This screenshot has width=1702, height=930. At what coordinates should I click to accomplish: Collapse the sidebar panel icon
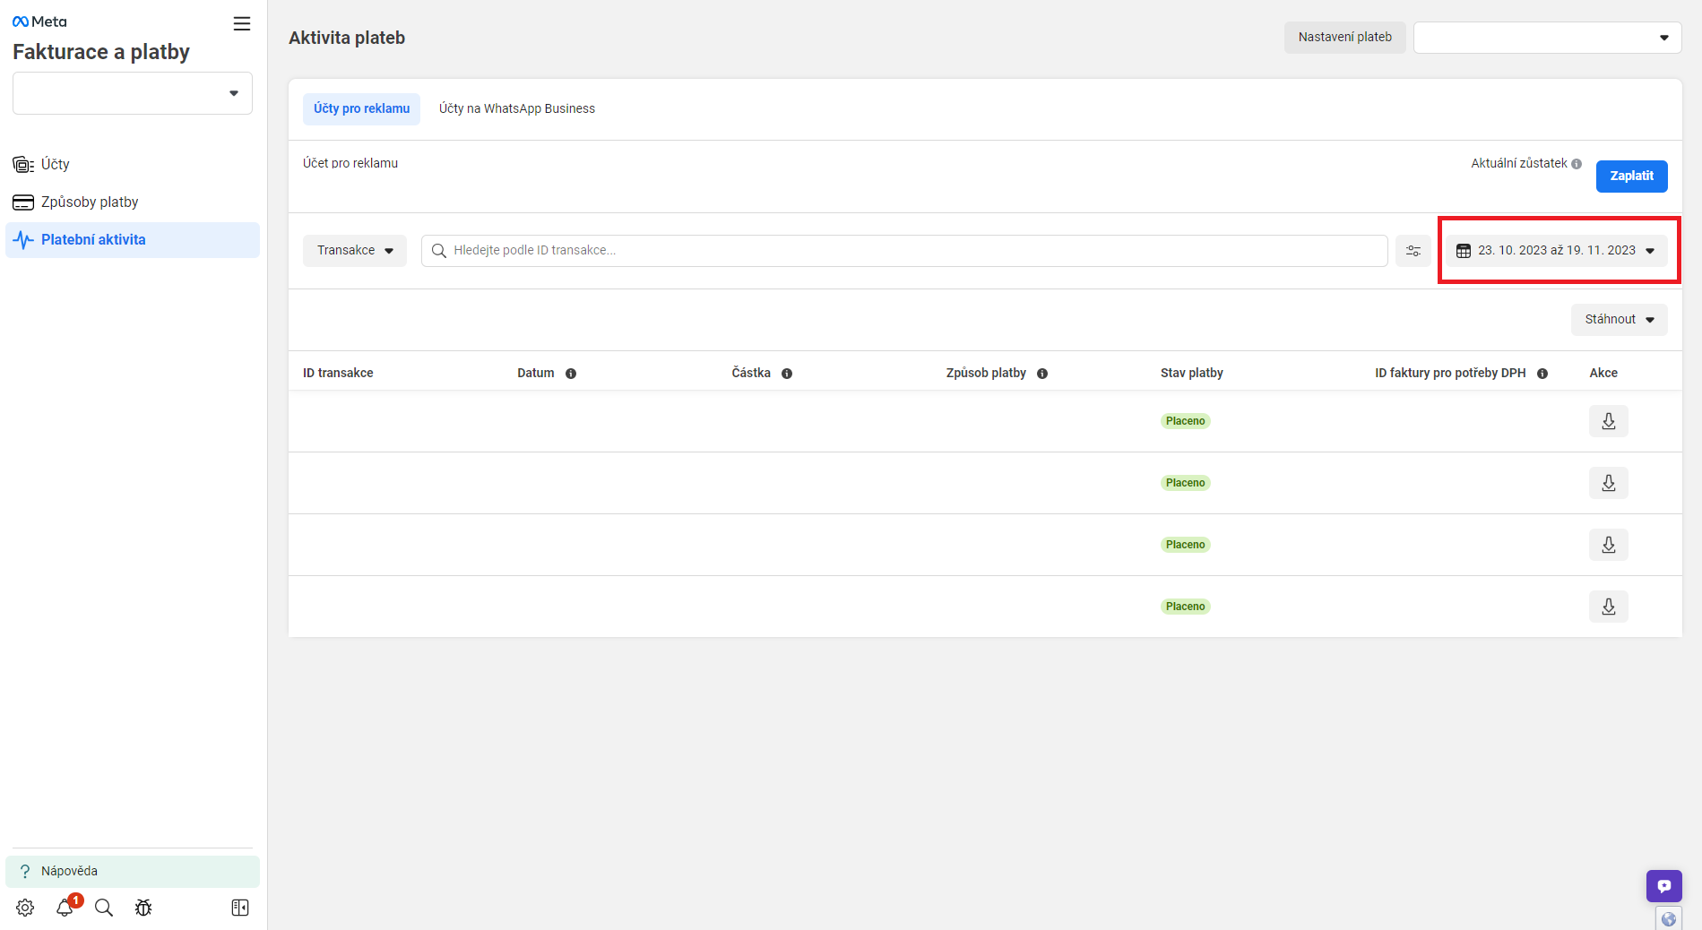(240, 908)
